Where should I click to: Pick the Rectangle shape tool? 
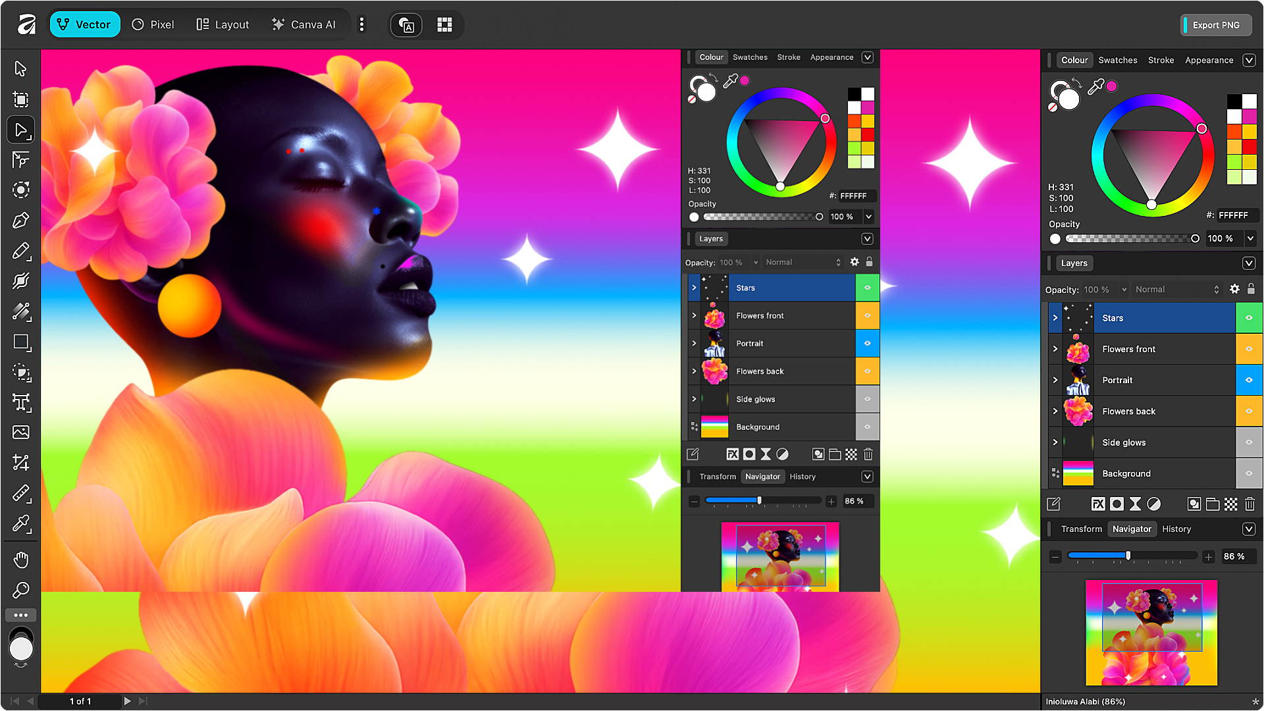(20, 342)
